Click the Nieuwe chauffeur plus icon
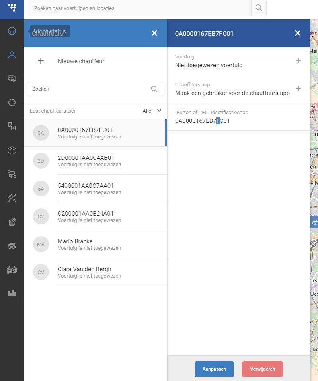This screenshot has height=381, width=318. pos(41,61)
